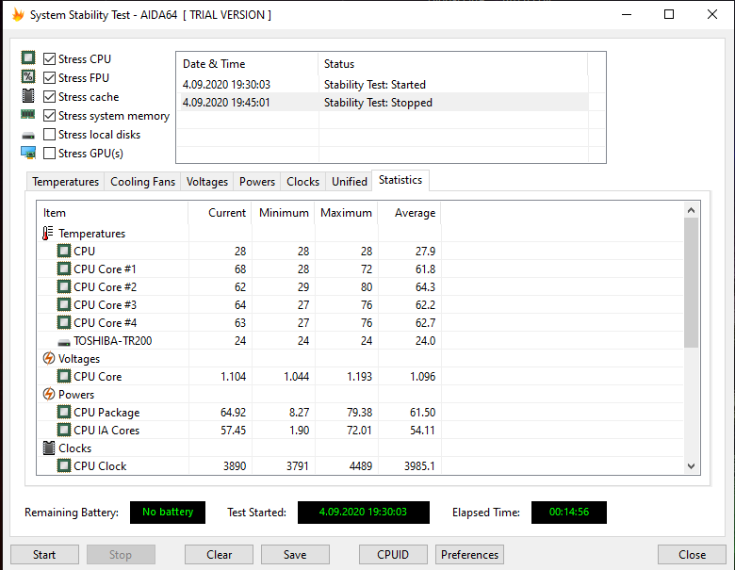The height and width of the screenshot is (570, 735).
Task: Click the Close button at bottom right
Action: (x=692, y=555)
